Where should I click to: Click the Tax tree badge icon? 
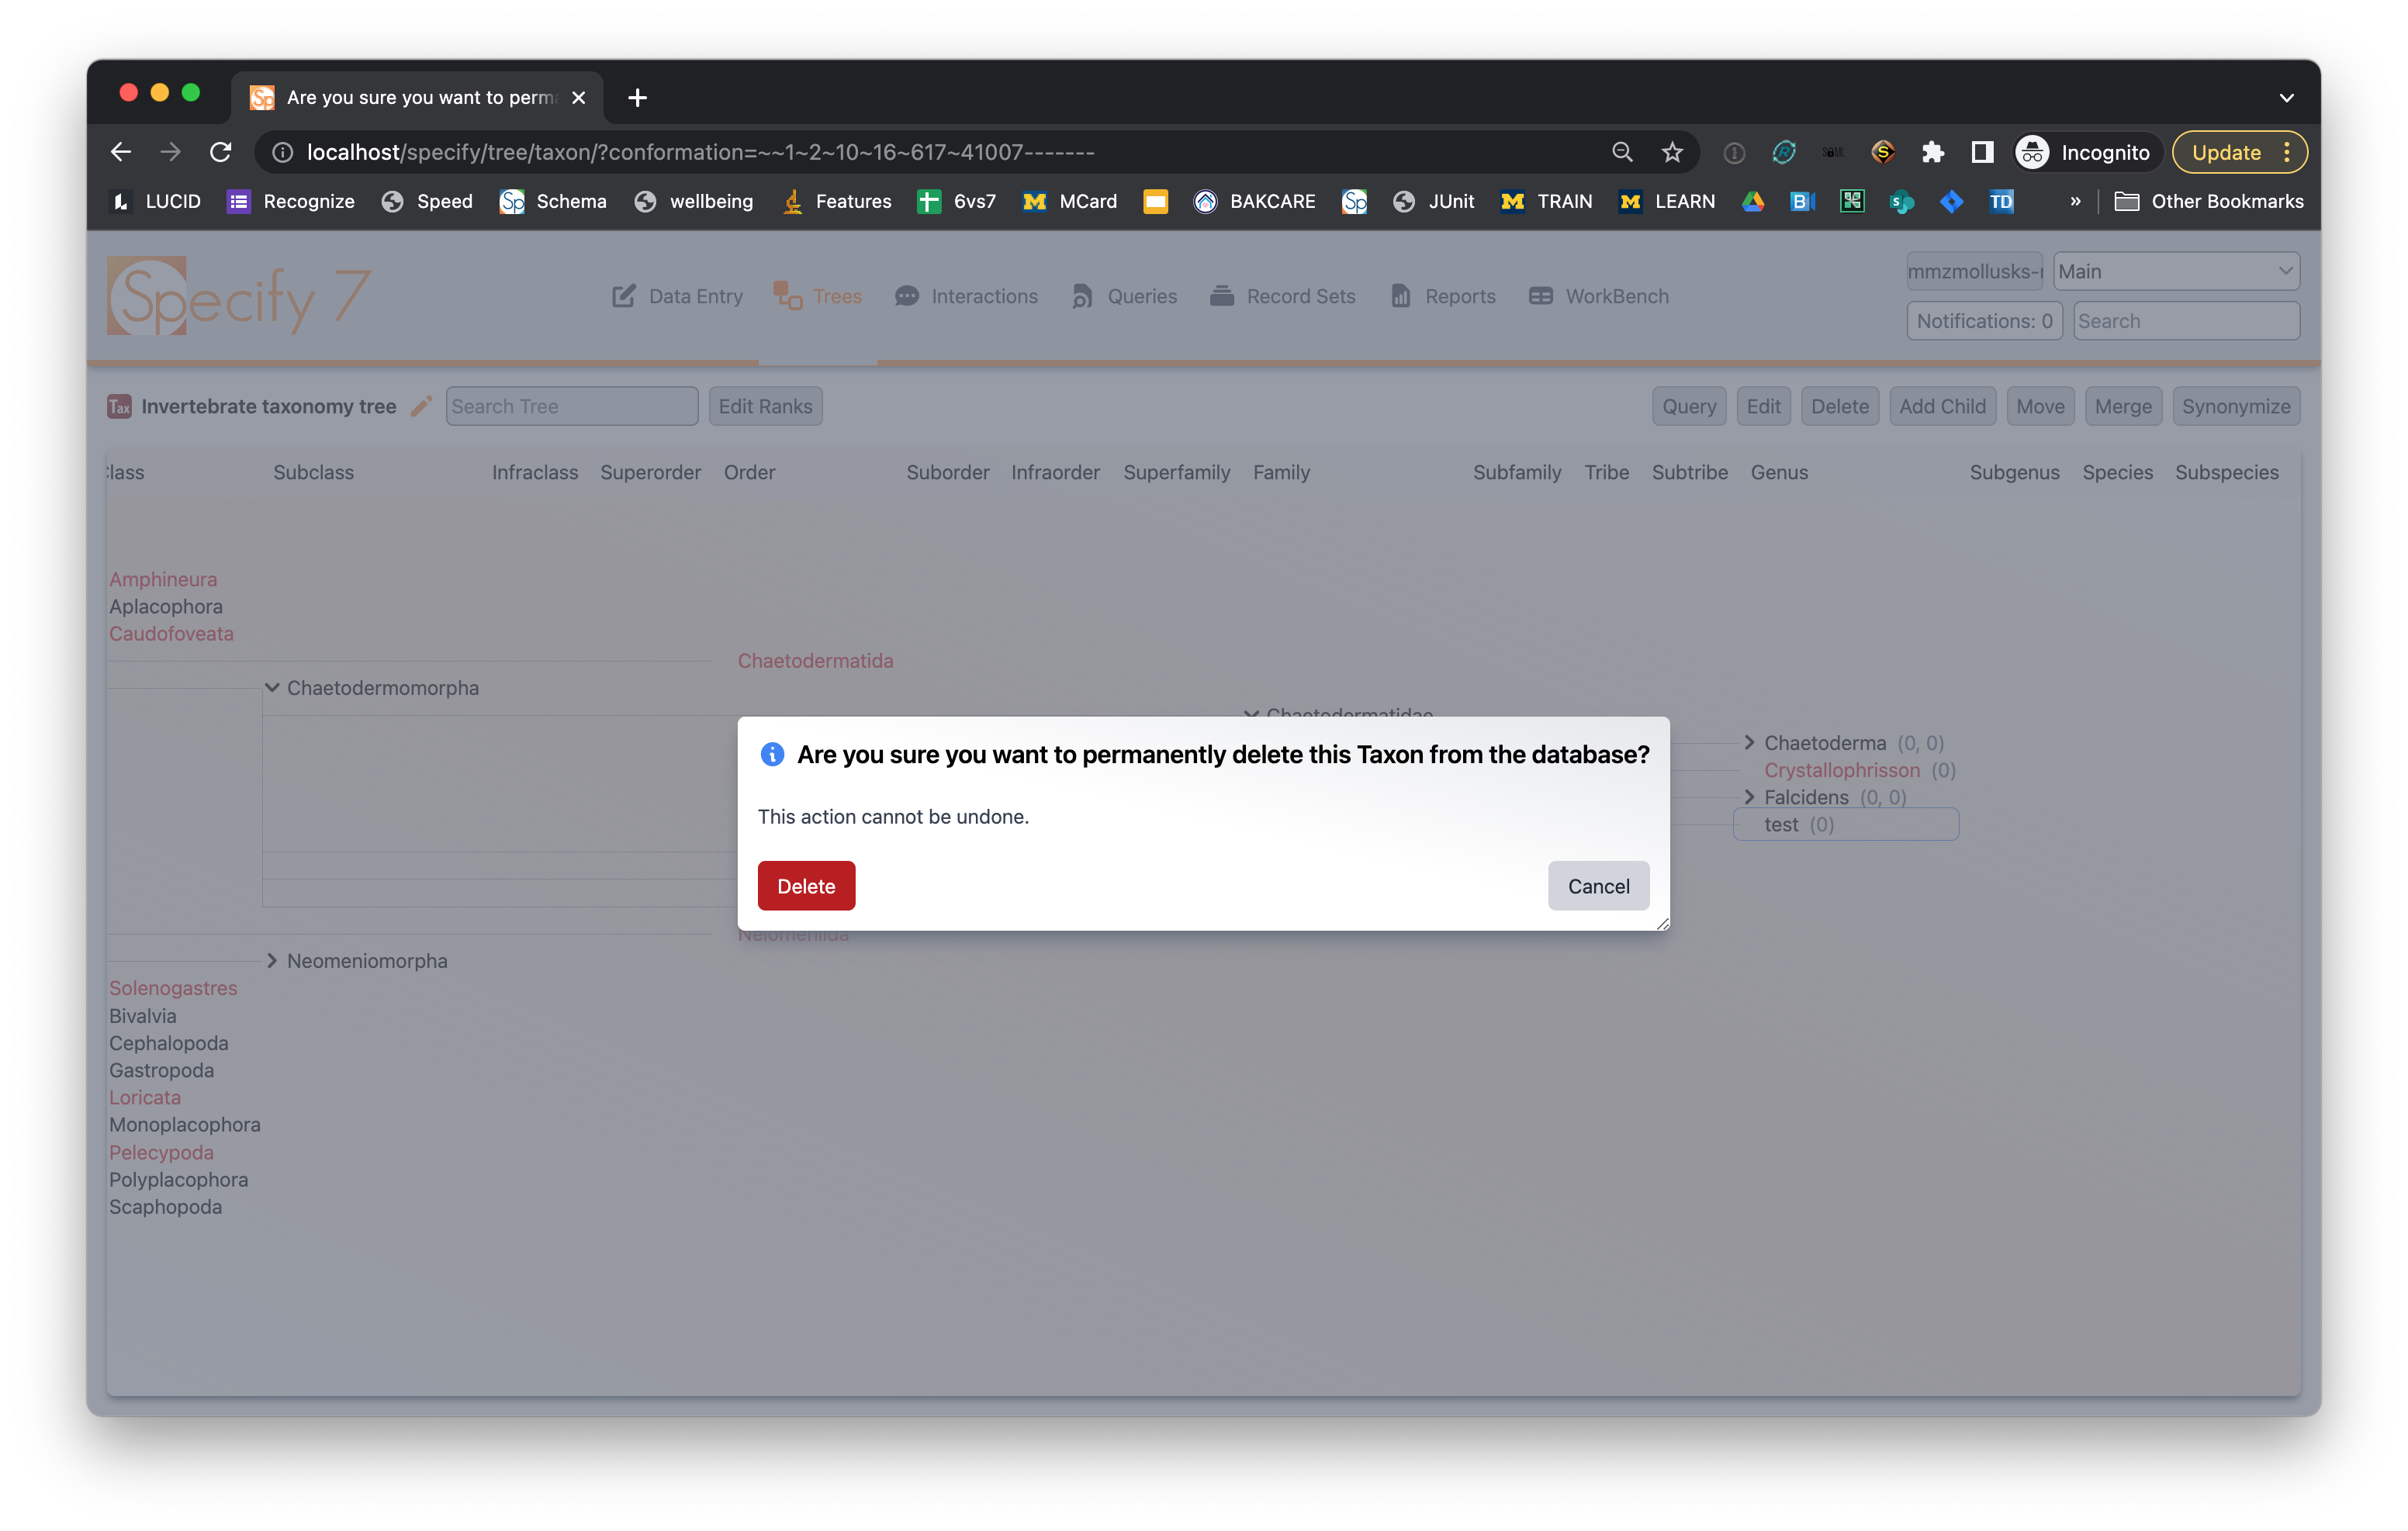[x=121, y=406]
